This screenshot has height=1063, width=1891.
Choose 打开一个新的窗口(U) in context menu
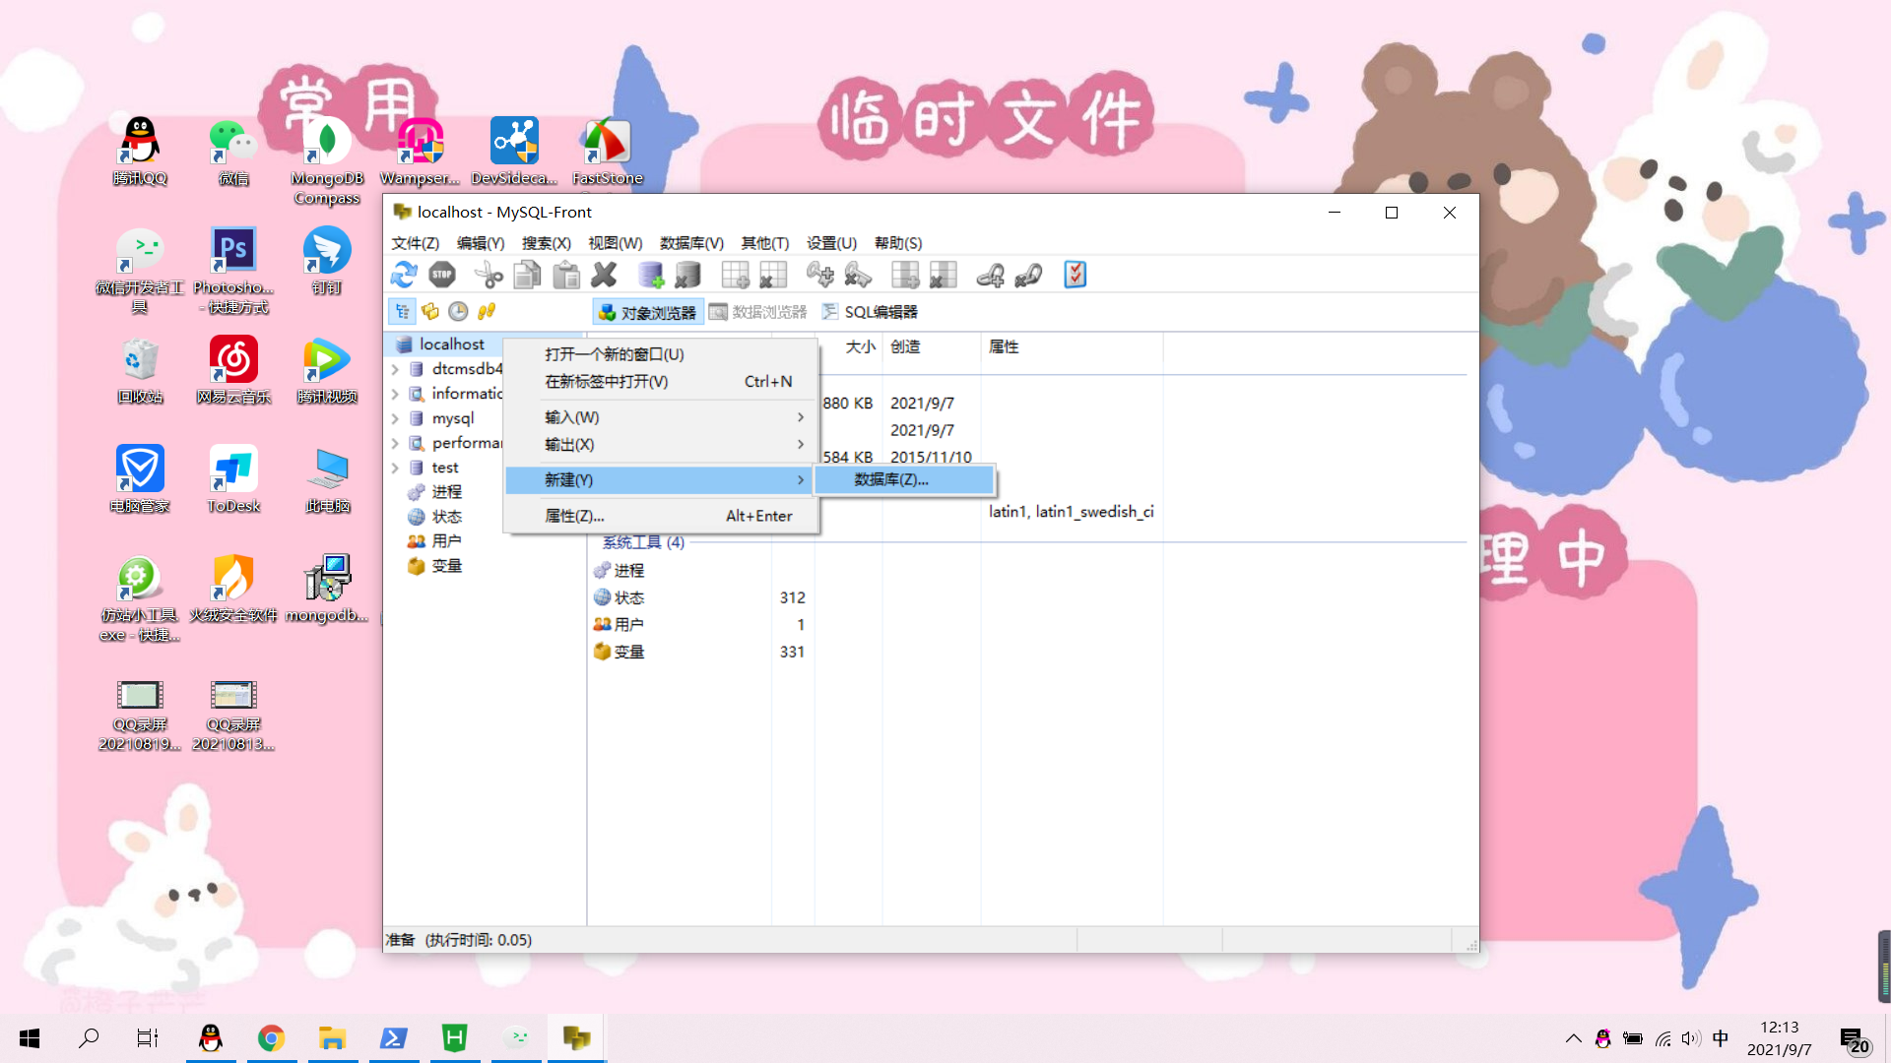click(x=660, y=354)
